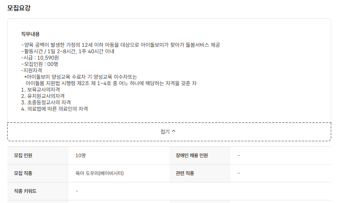Click the up-arrow icon next to 접기
359x203 pixels.
coord(174,131)
